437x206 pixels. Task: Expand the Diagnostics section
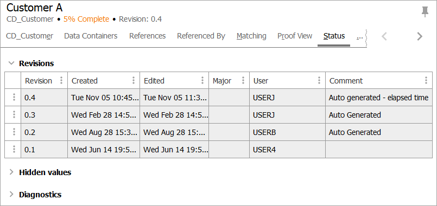click(11, 194)
